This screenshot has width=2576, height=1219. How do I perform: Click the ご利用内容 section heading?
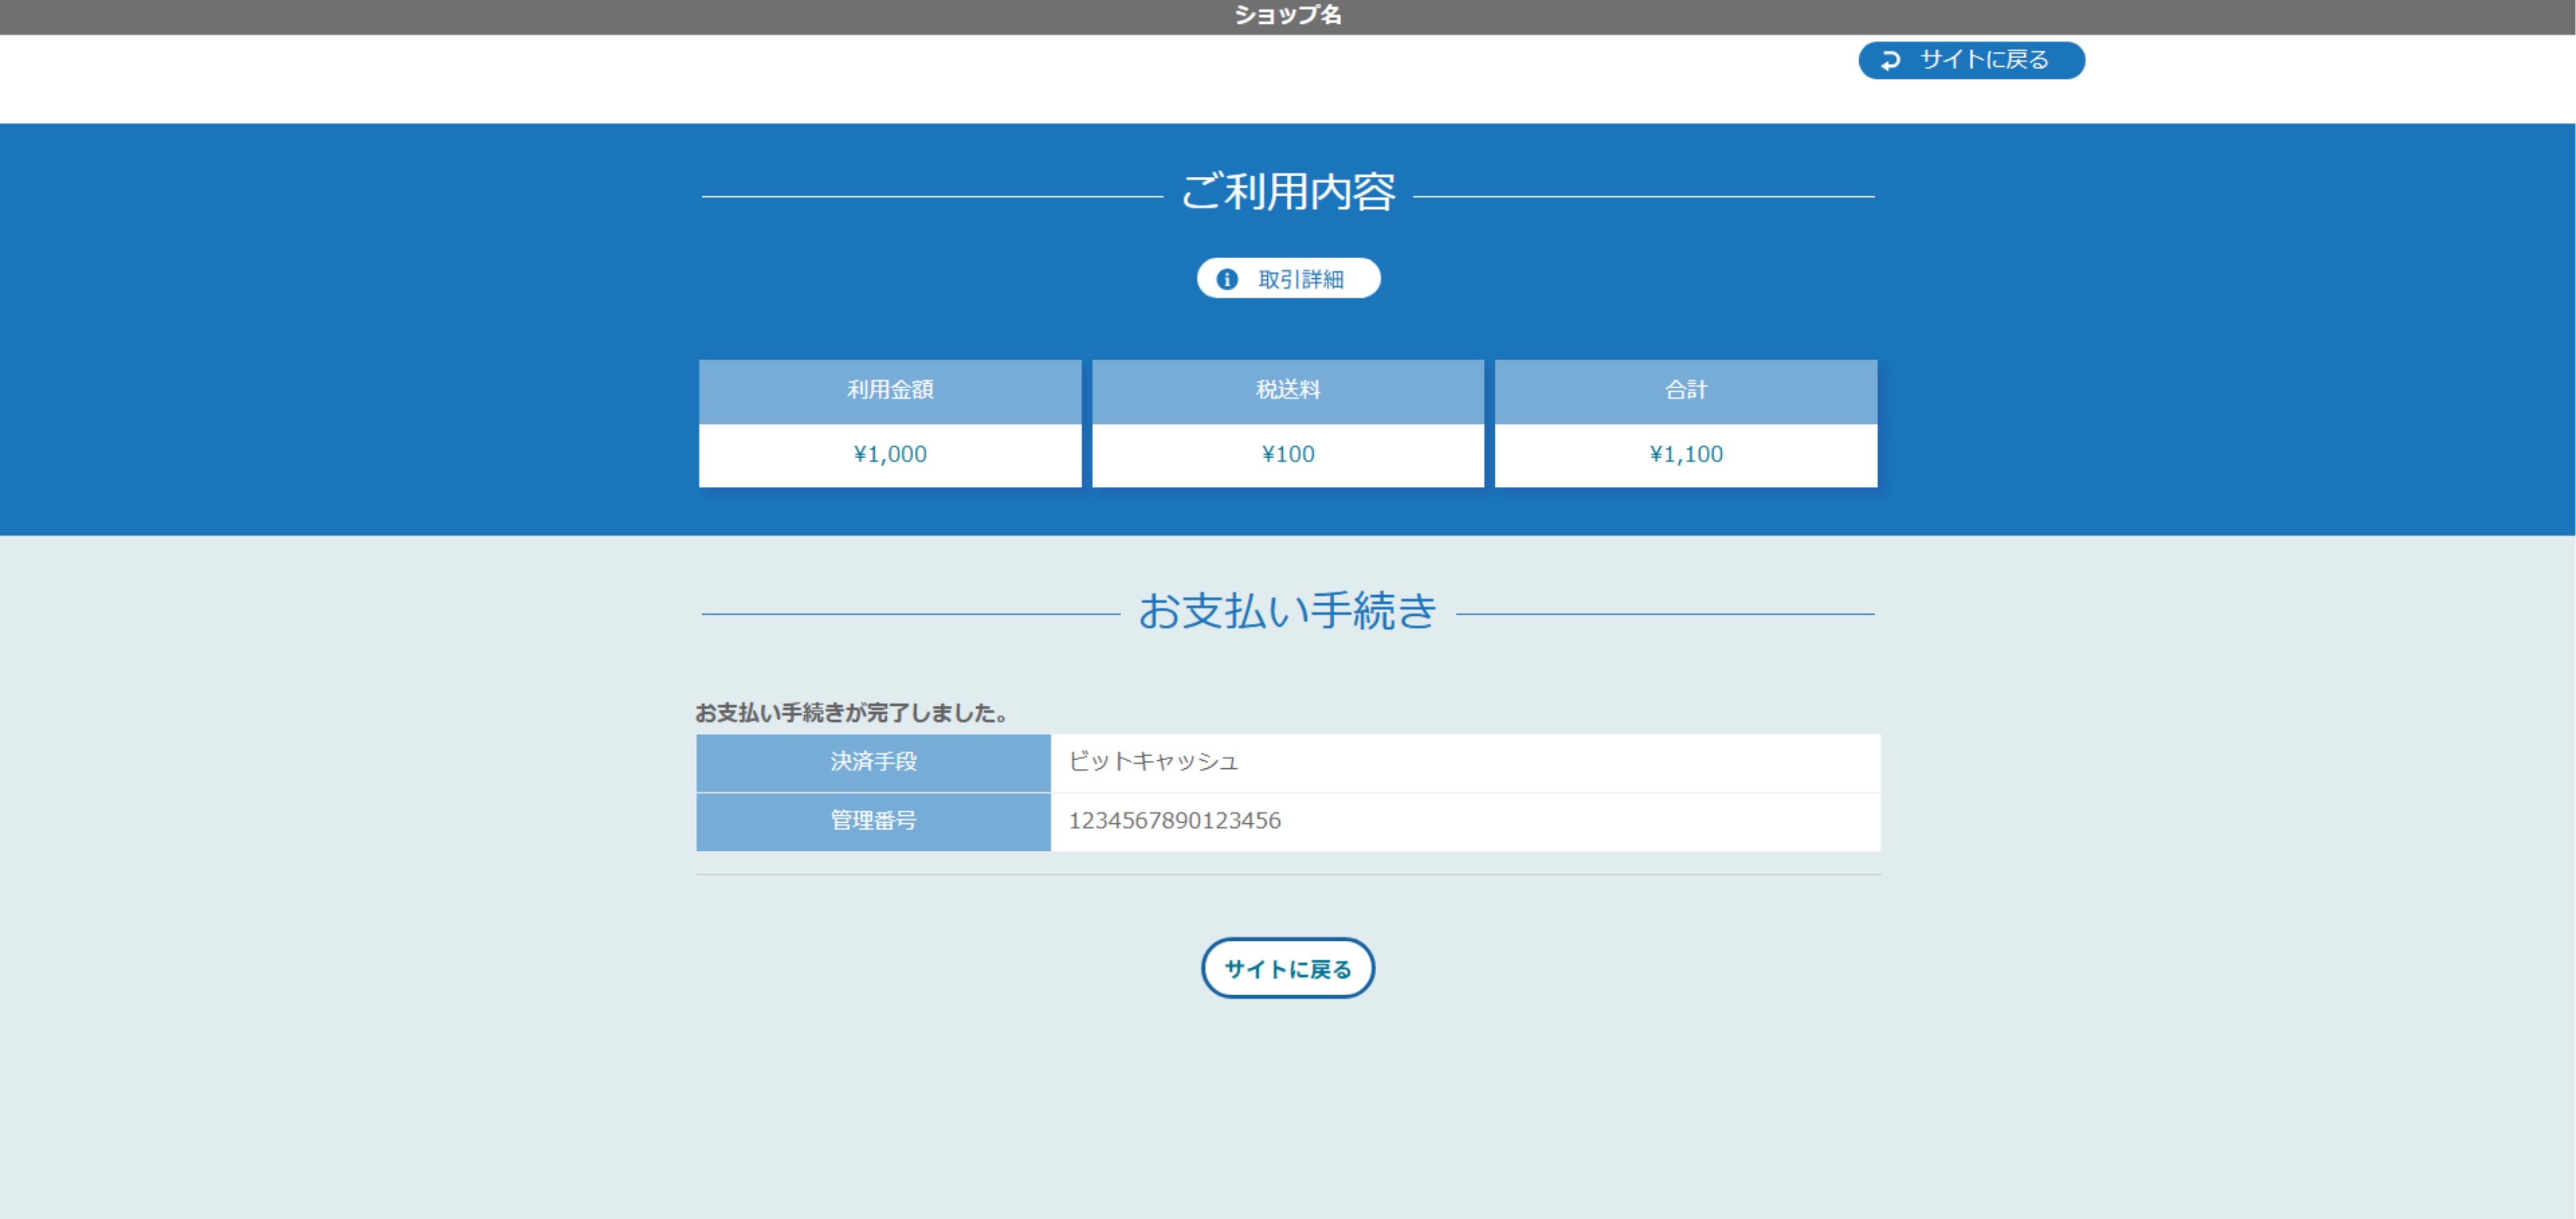pyautogui.click(x=1288, y=192)
